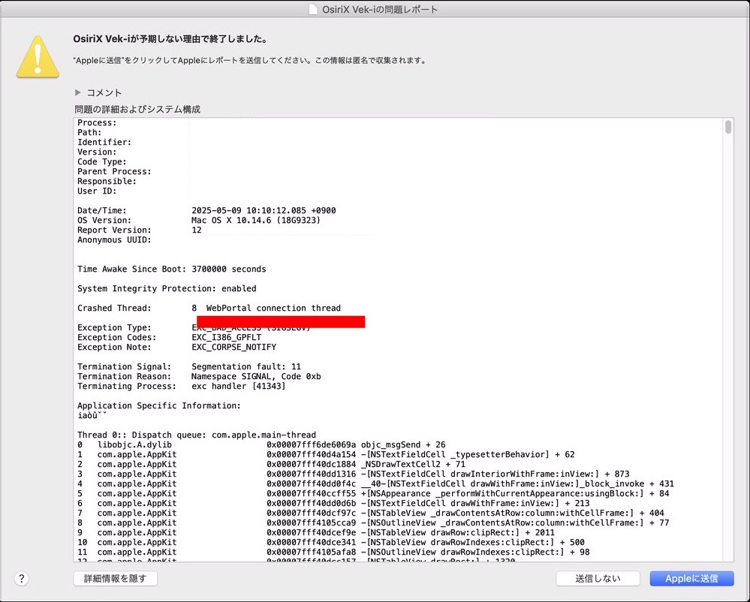Click the 'Parent Process:' label
750x602 pixels.
tap(114, 172)
